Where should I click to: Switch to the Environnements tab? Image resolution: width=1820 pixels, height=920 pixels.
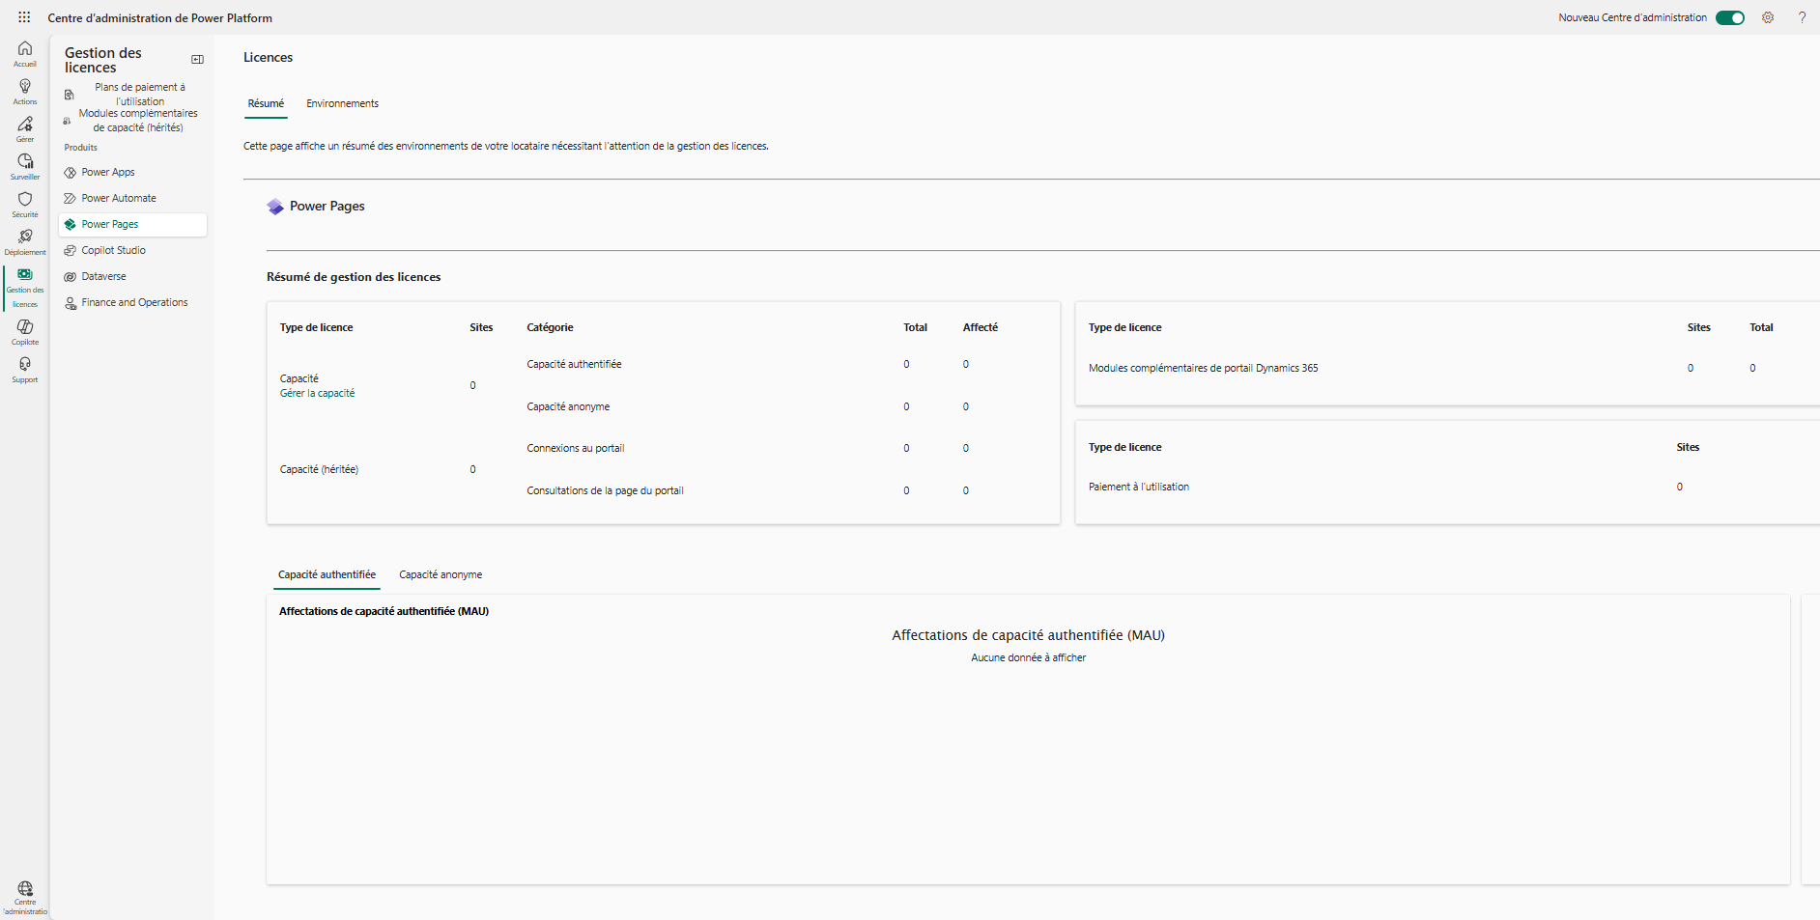(x=343, y=103)
